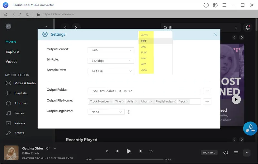Go to browser home icon
Viewport: 258px width, 164px height.
pos(6,14)
